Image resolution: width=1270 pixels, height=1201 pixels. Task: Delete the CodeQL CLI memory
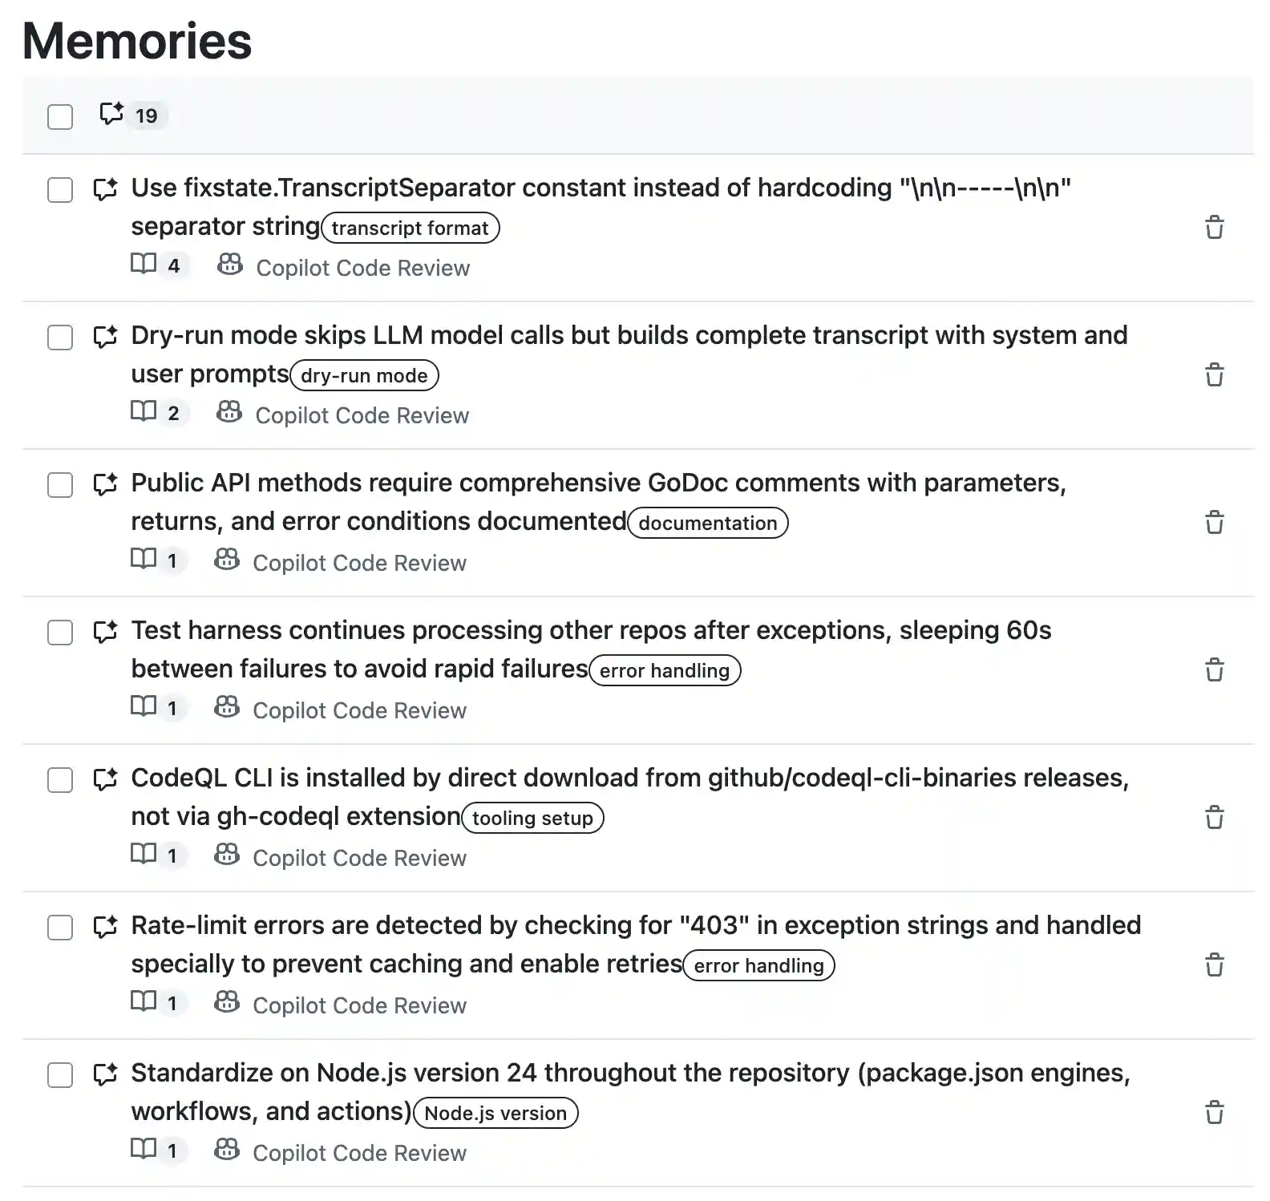(x=1215, y=818)
